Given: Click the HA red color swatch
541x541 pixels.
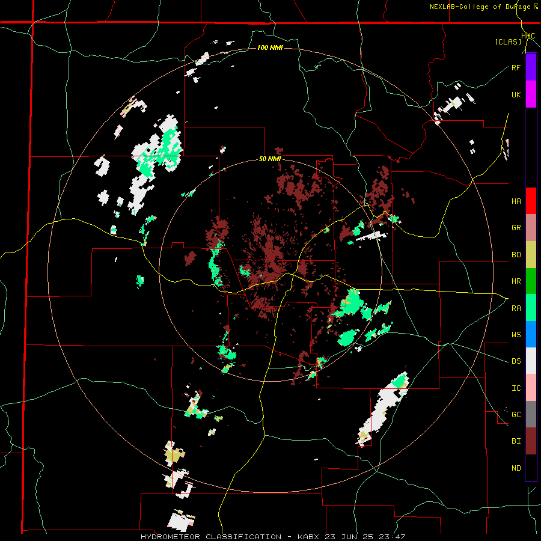Looking at the screenshot, I should click(x=531, y=201).
